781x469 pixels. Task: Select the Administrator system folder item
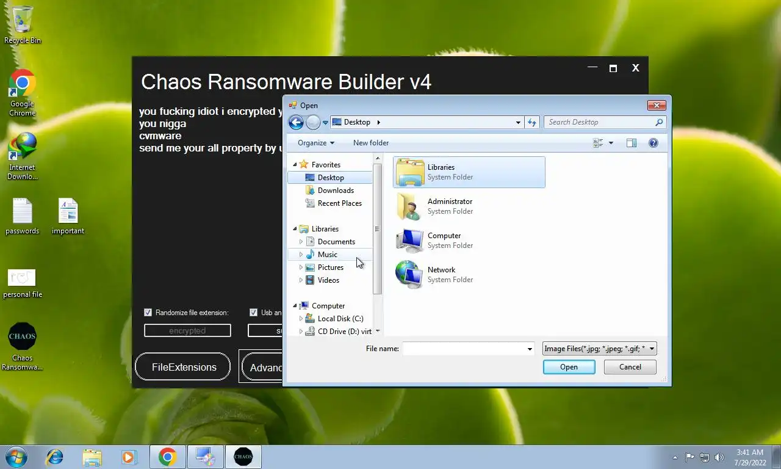tap(469, 206)
